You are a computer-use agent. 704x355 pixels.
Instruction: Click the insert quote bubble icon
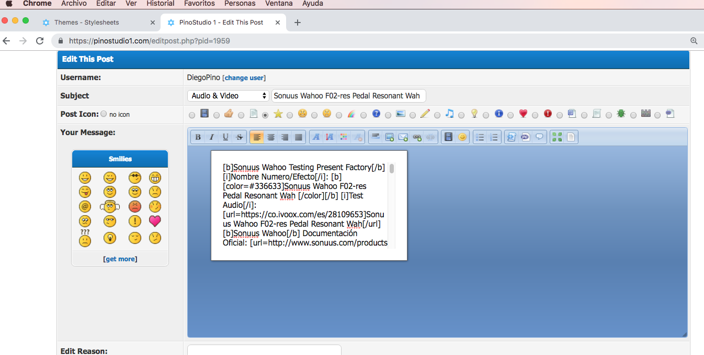pos(539,137)
